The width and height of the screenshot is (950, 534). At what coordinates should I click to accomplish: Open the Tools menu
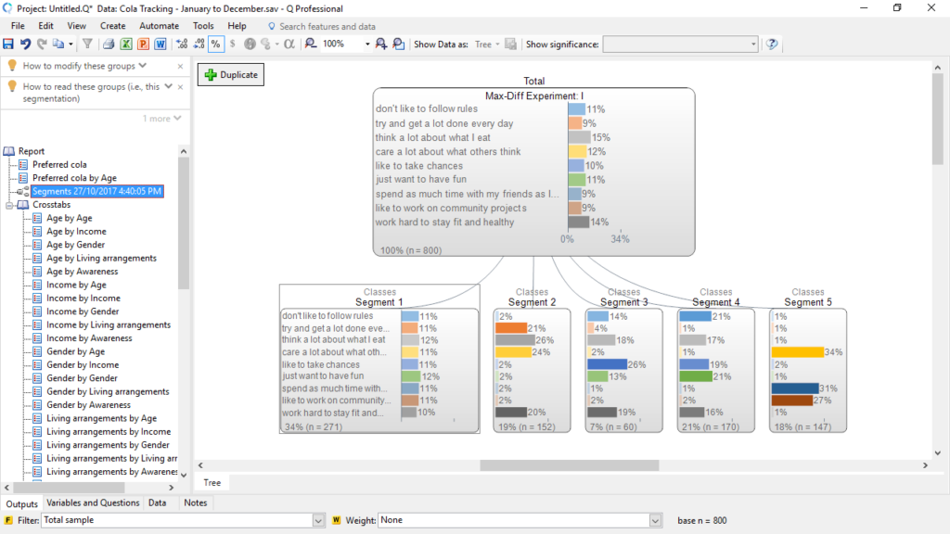[203, 26]
